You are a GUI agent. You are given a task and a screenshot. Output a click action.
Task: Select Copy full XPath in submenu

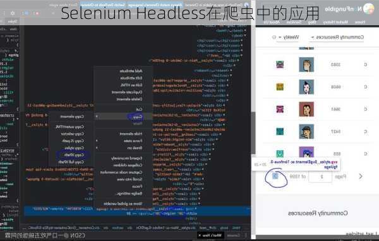[71, 162]
